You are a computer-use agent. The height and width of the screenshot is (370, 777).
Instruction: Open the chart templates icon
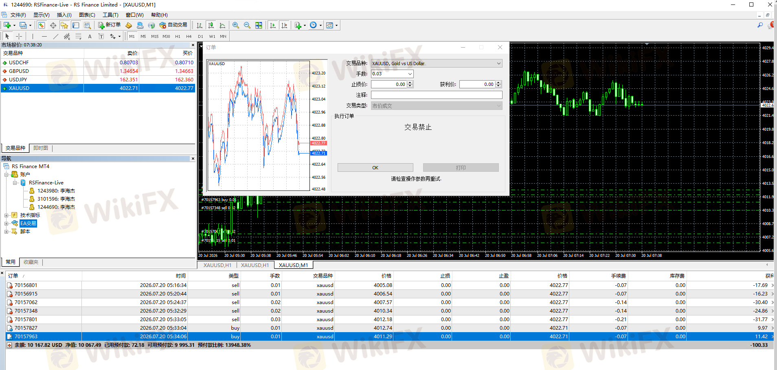pyautogui.click(x=329, y=25)
